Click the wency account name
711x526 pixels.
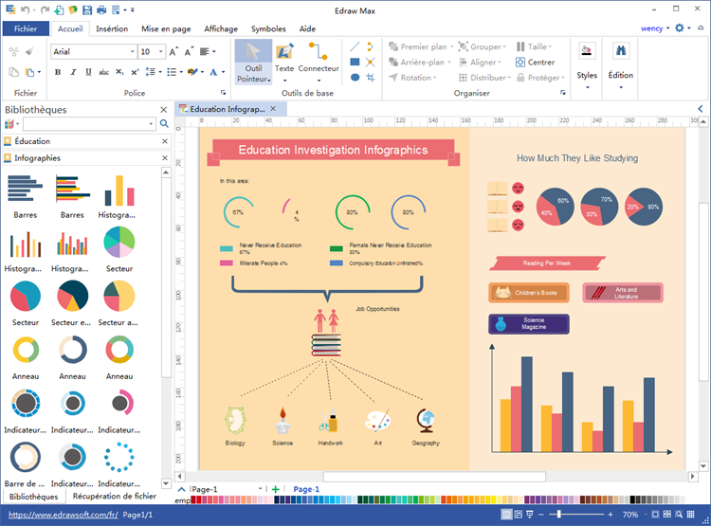[x=651, y=28]
